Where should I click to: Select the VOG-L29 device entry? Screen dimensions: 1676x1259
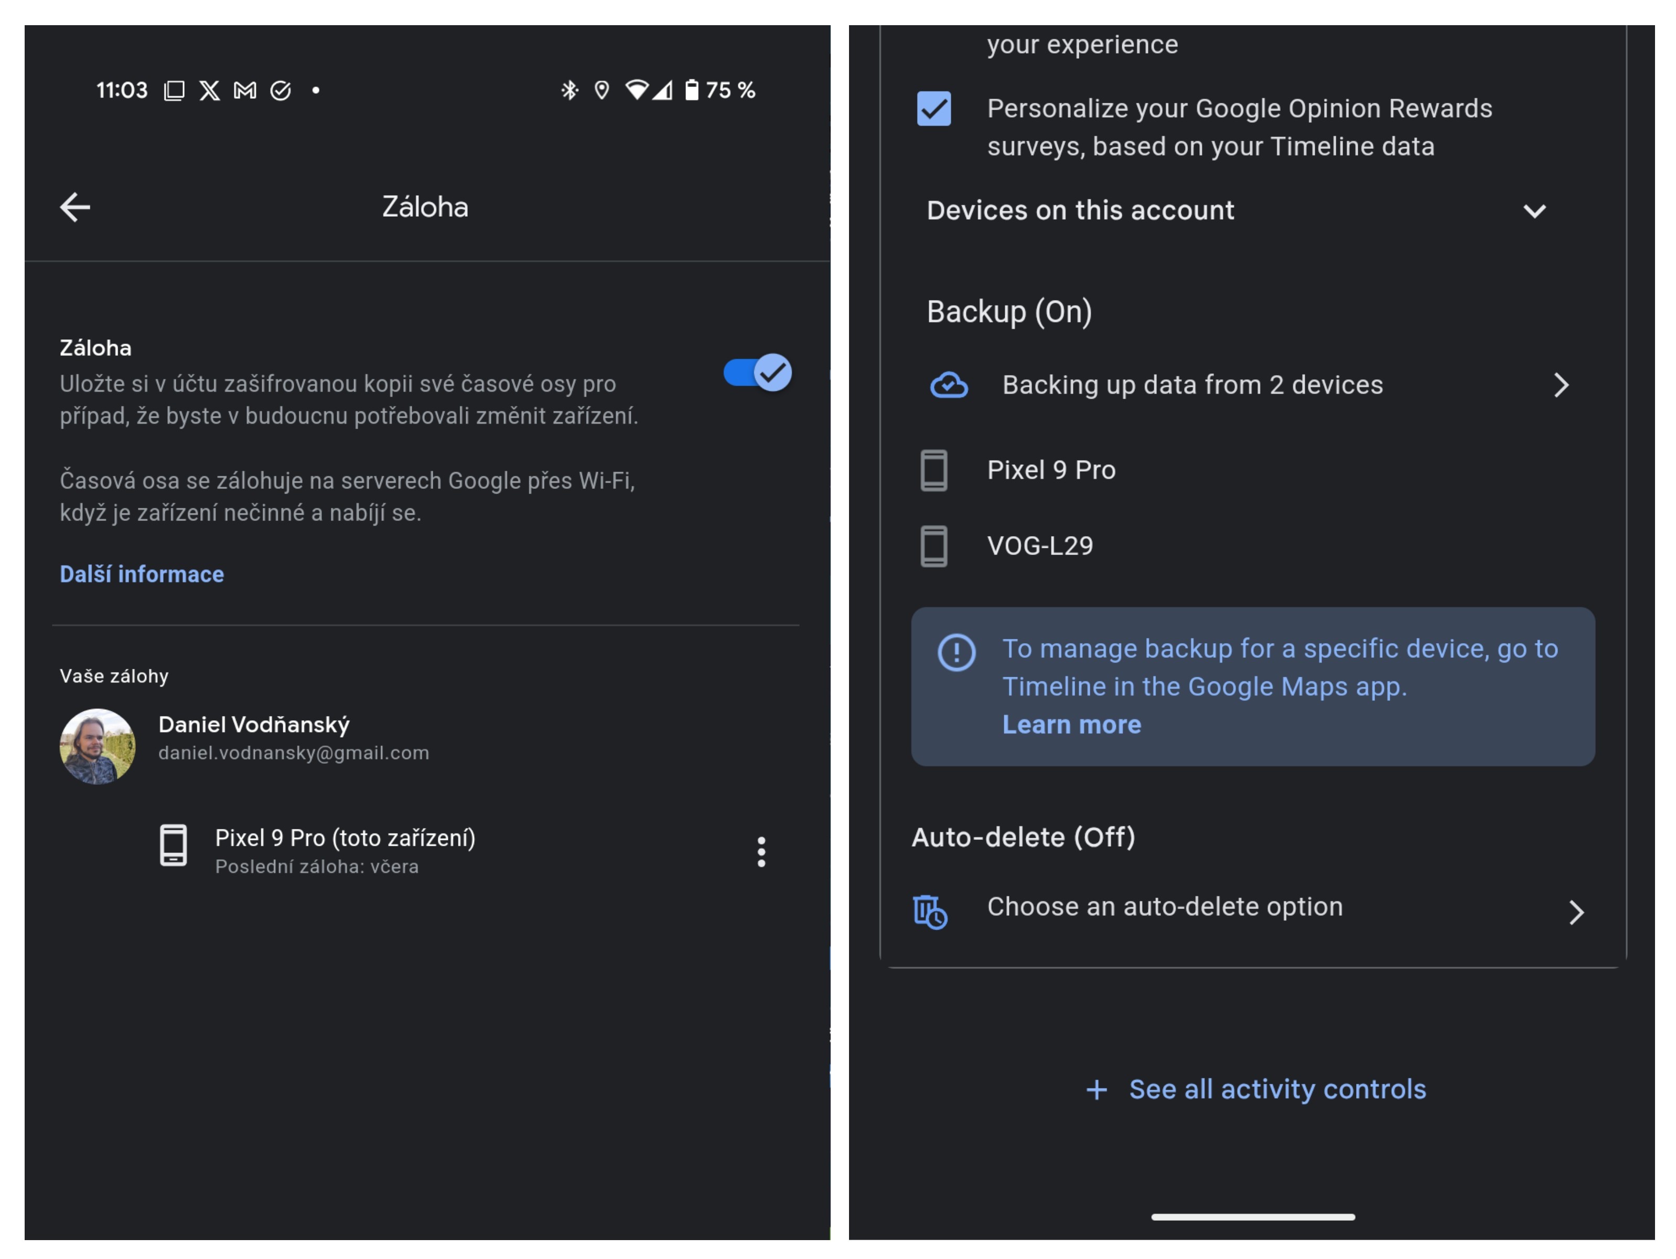tap(1039, 546)
